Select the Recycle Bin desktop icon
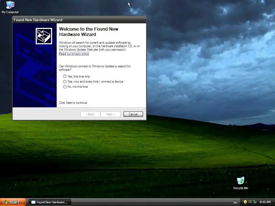Screen dimensions: 275x206 point(241,183)
